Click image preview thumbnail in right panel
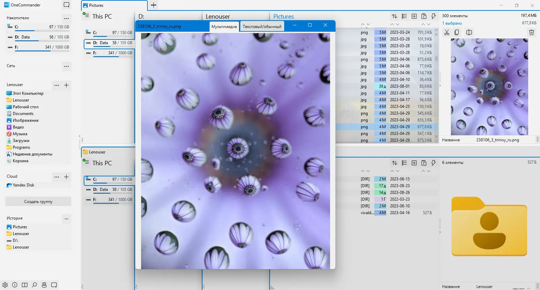 click(x=489, y=87)
